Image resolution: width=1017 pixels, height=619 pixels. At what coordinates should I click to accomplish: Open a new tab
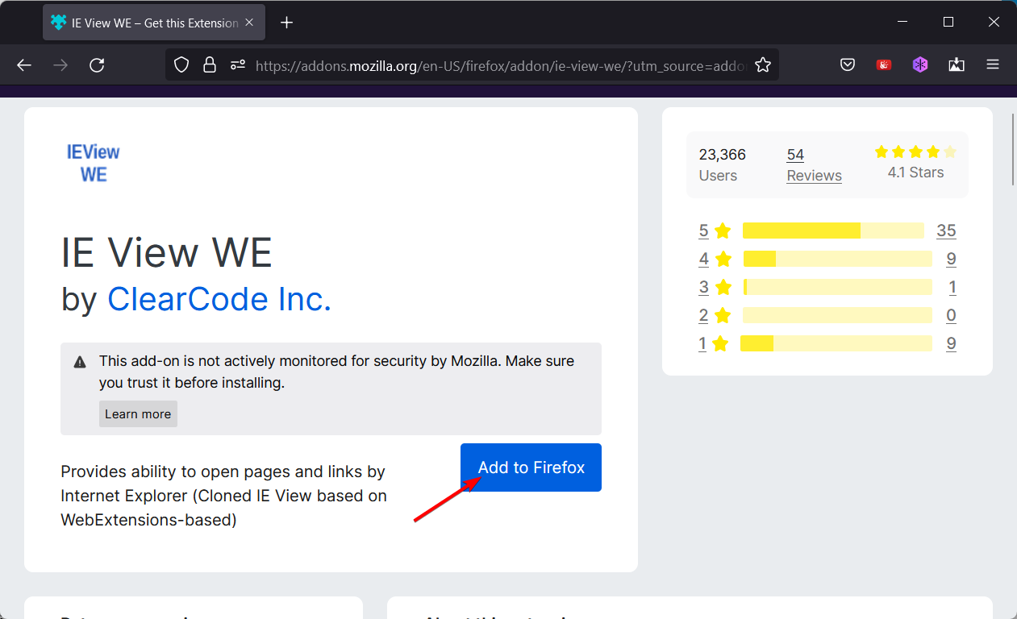pos(286,23)
